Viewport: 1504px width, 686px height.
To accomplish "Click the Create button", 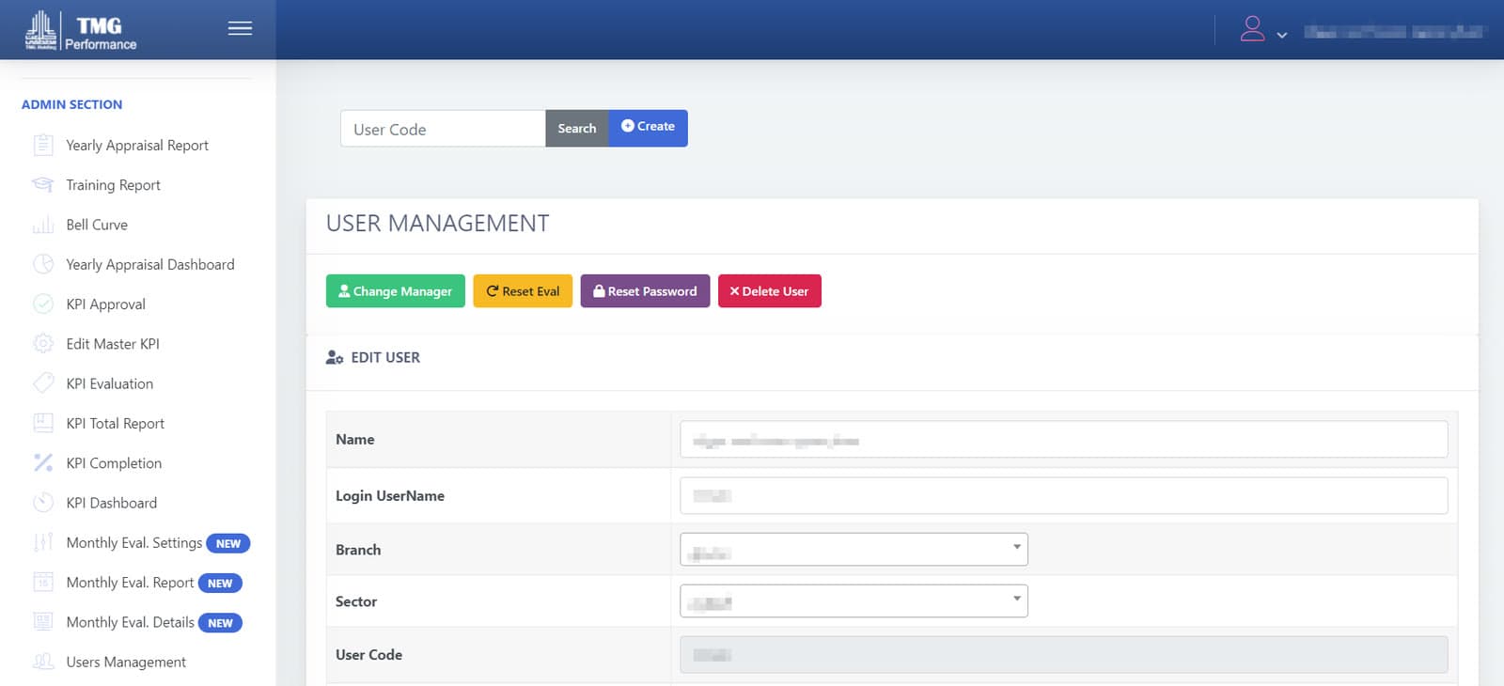I will tap(649, 128).
